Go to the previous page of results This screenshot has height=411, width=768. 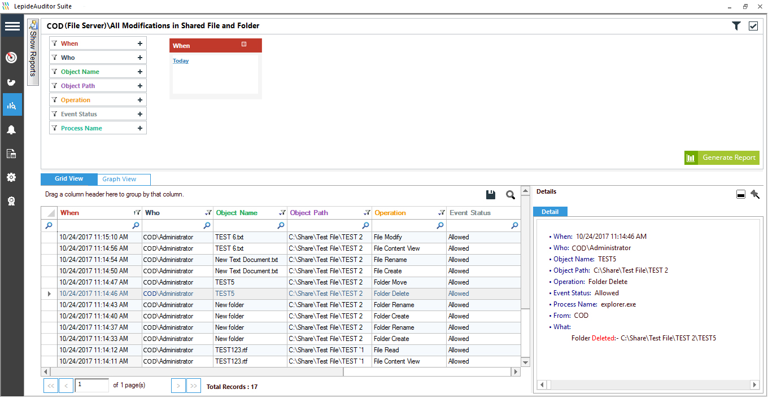pyautogui.click(x=66, y=386)
